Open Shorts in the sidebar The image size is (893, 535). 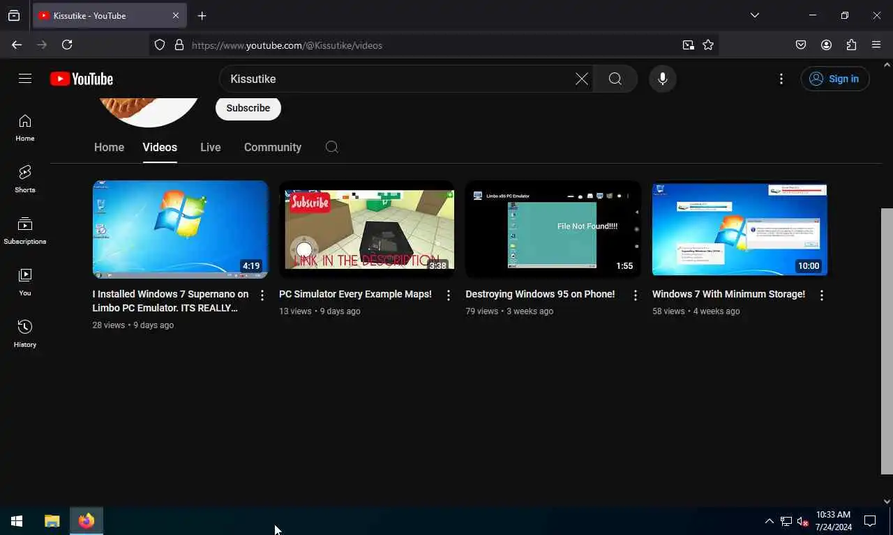tap(25, 180)
